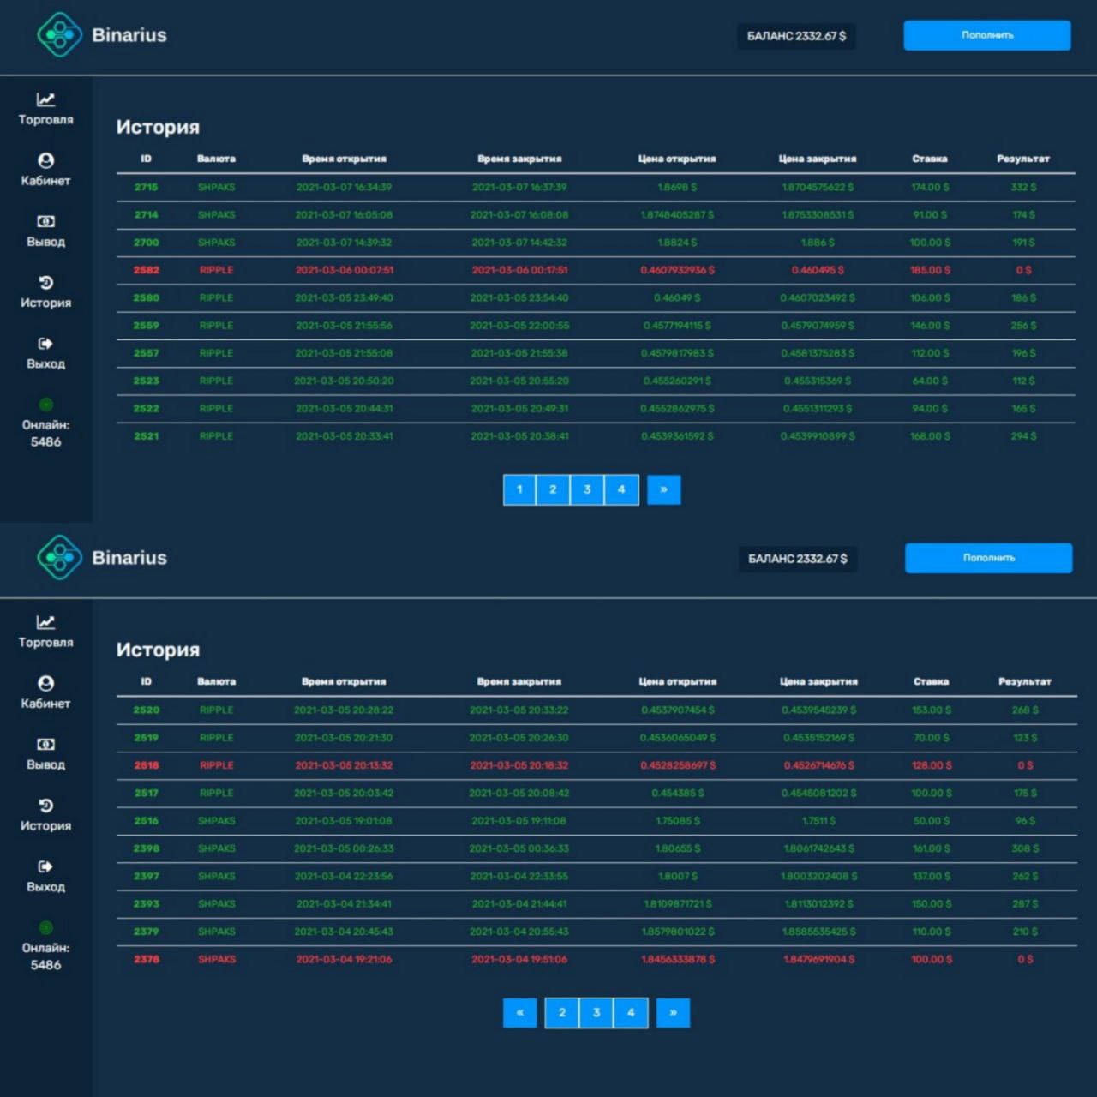Select trade ID 2700
The image size is (1097, 1097).
click(146, 243)
